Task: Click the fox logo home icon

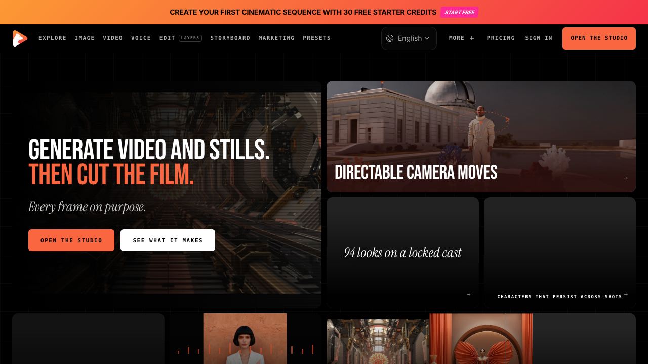Action: click(x=20, y=38)
